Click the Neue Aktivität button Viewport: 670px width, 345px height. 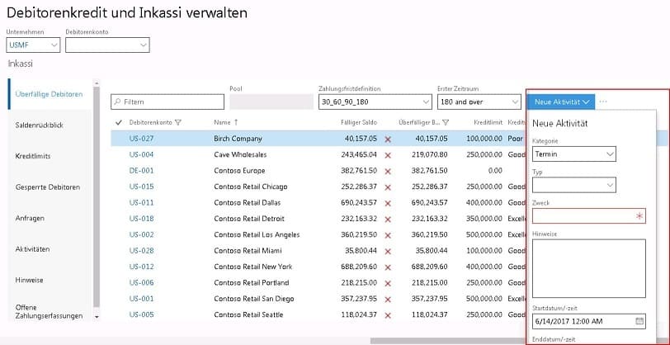coord(560,102)
